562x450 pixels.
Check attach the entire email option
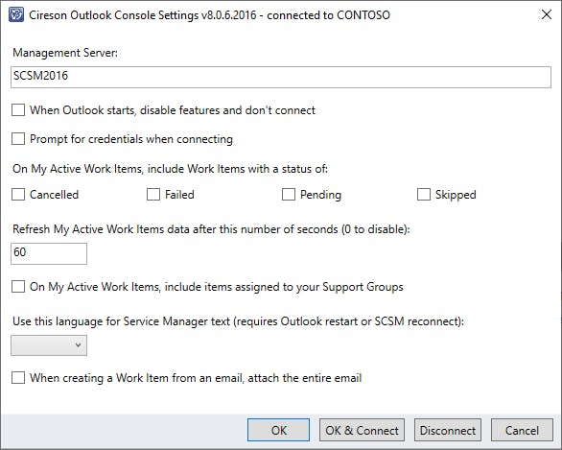(x=18, y=378)
